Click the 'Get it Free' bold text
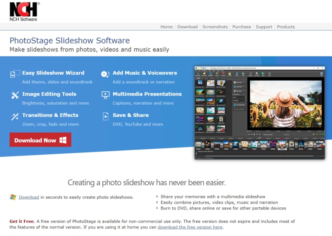This screenshot has width=332, height=236. point(22,221)
